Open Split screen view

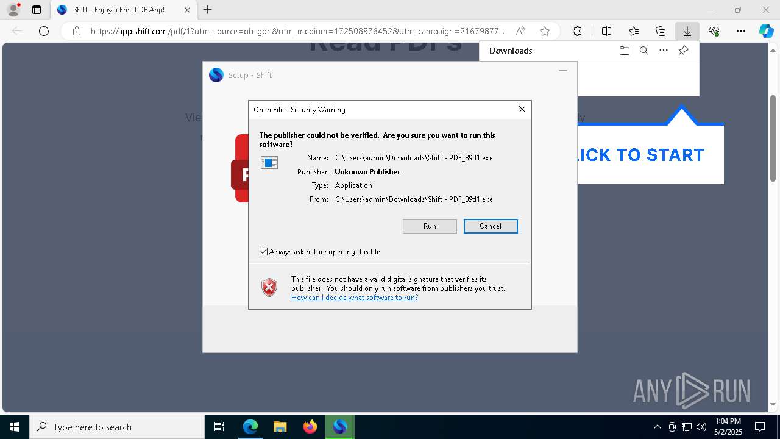coord(606,31)
